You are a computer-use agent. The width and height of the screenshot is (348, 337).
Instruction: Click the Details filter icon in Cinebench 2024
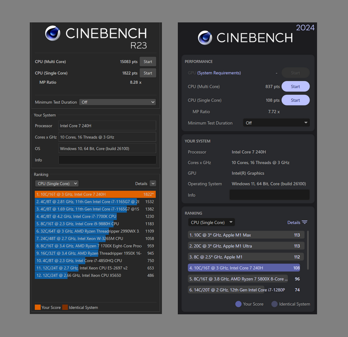tap(304, 222)
